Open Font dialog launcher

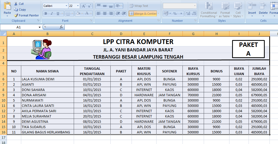pos(91,21)
